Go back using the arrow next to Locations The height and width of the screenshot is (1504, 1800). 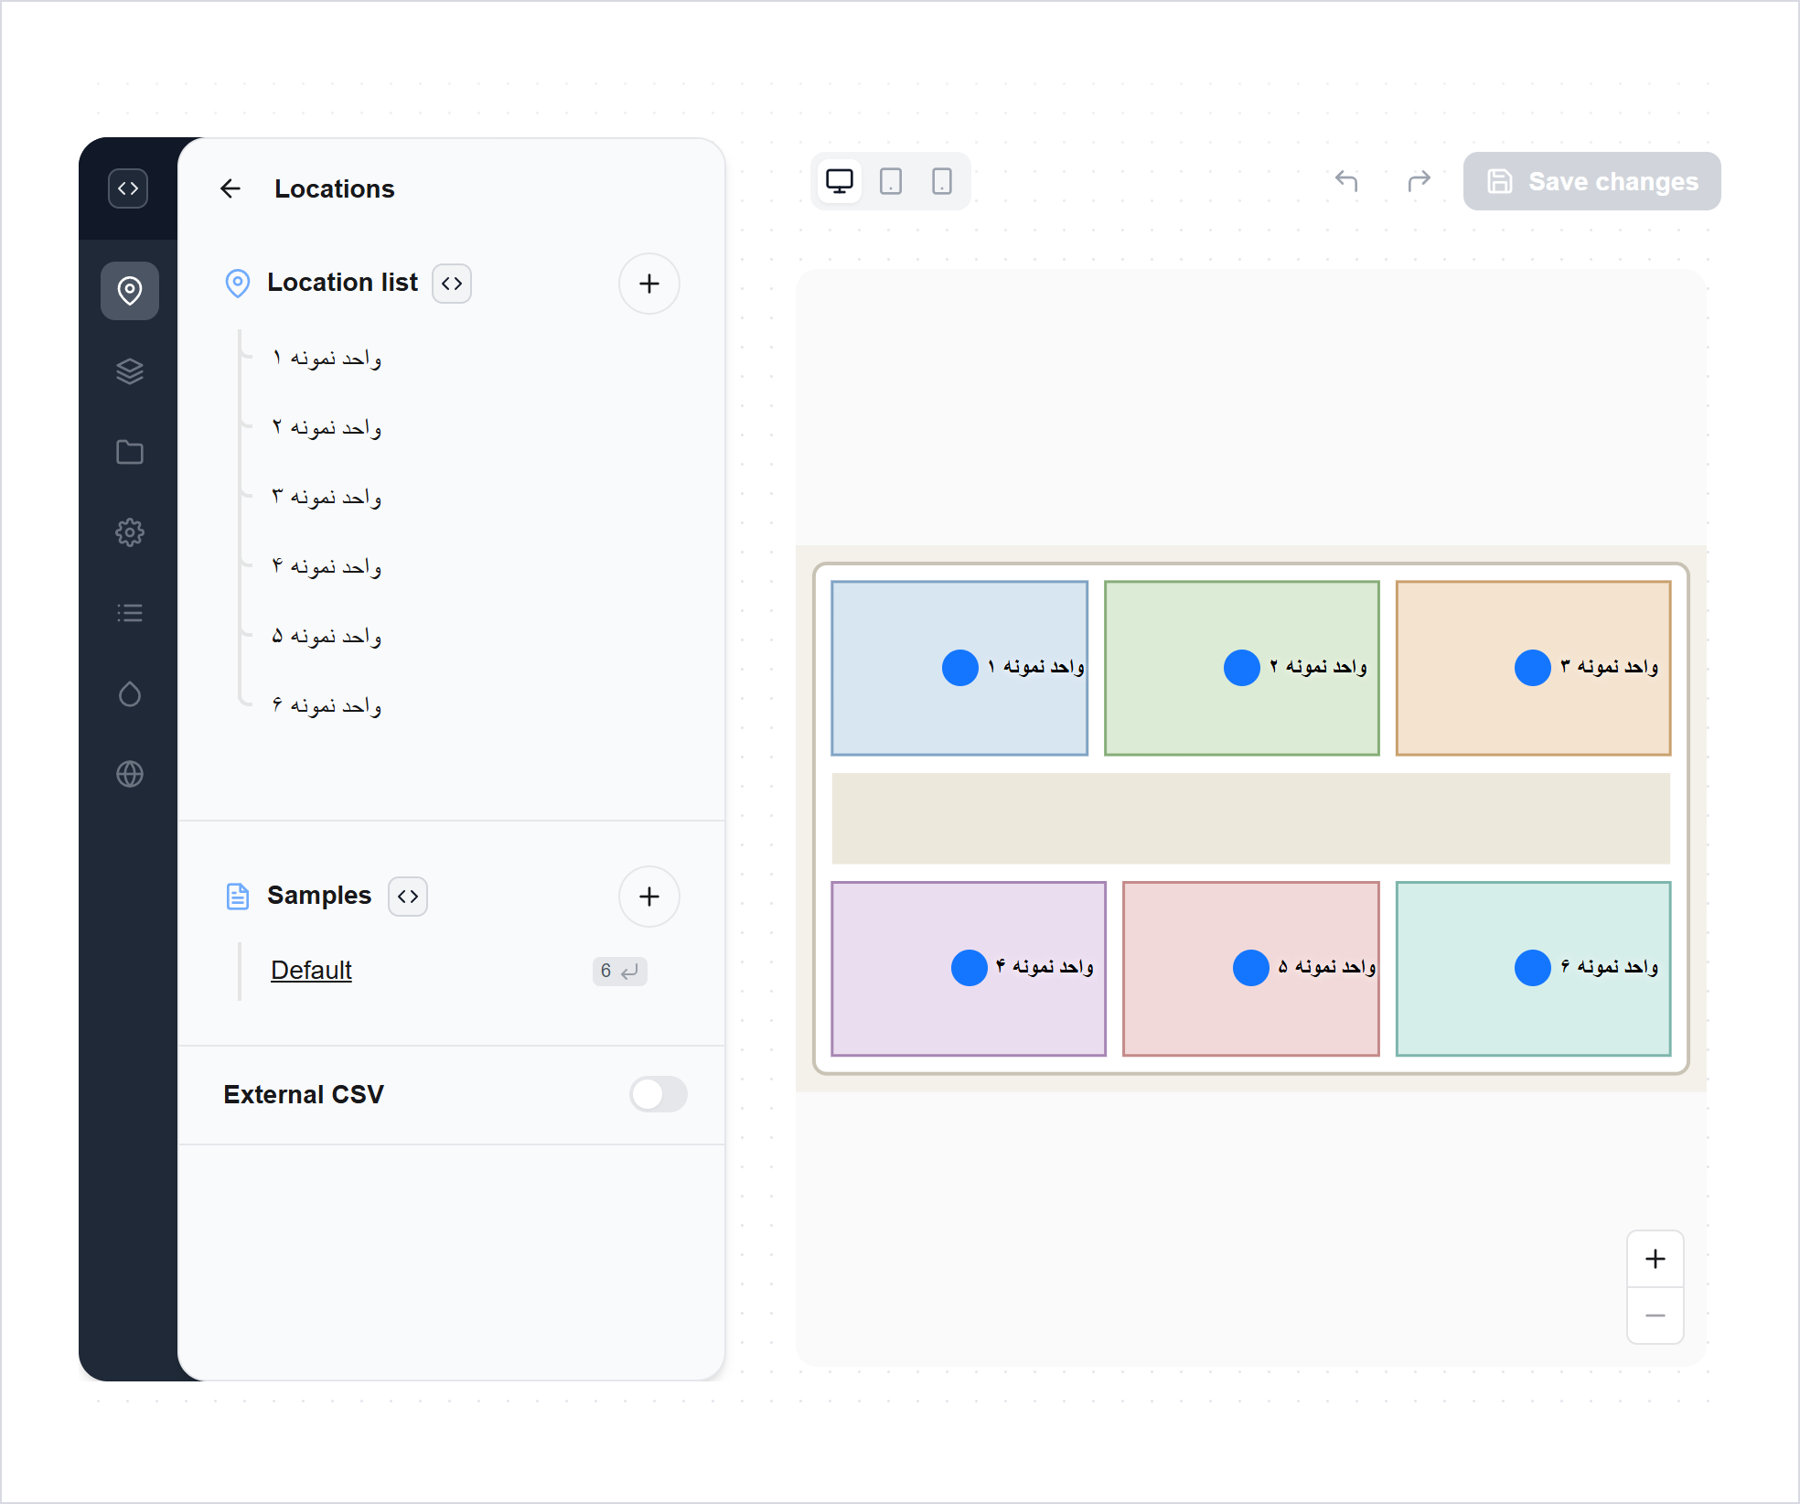(230, 188)
